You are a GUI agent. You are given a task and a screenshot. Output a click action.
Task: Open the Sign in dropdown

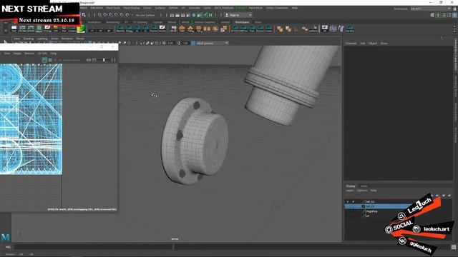[238, 15]
